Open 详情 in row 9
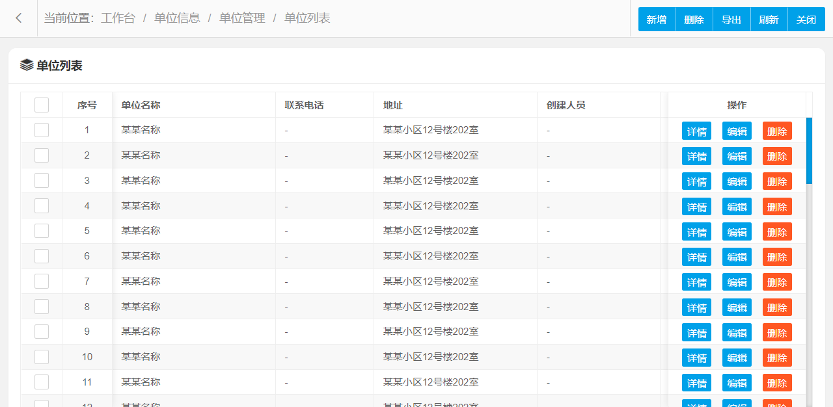833x407 pixels. click(x=696, y=332)
